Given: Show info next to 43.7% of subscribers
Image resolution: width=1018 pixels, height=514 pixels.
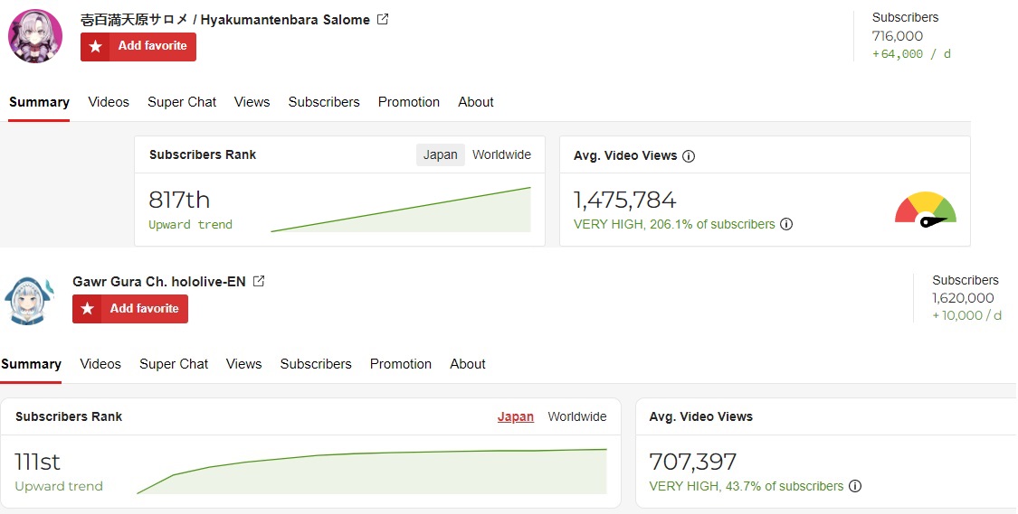Looking at the screenshot, I should pyautogui.click(x=855, y=486).
